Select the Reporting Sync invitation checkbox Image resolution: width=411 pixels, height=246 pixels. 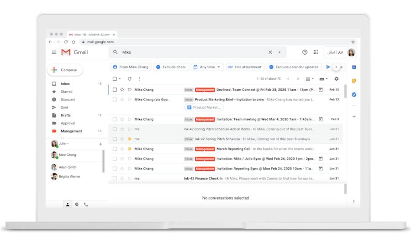click(115, 169)
